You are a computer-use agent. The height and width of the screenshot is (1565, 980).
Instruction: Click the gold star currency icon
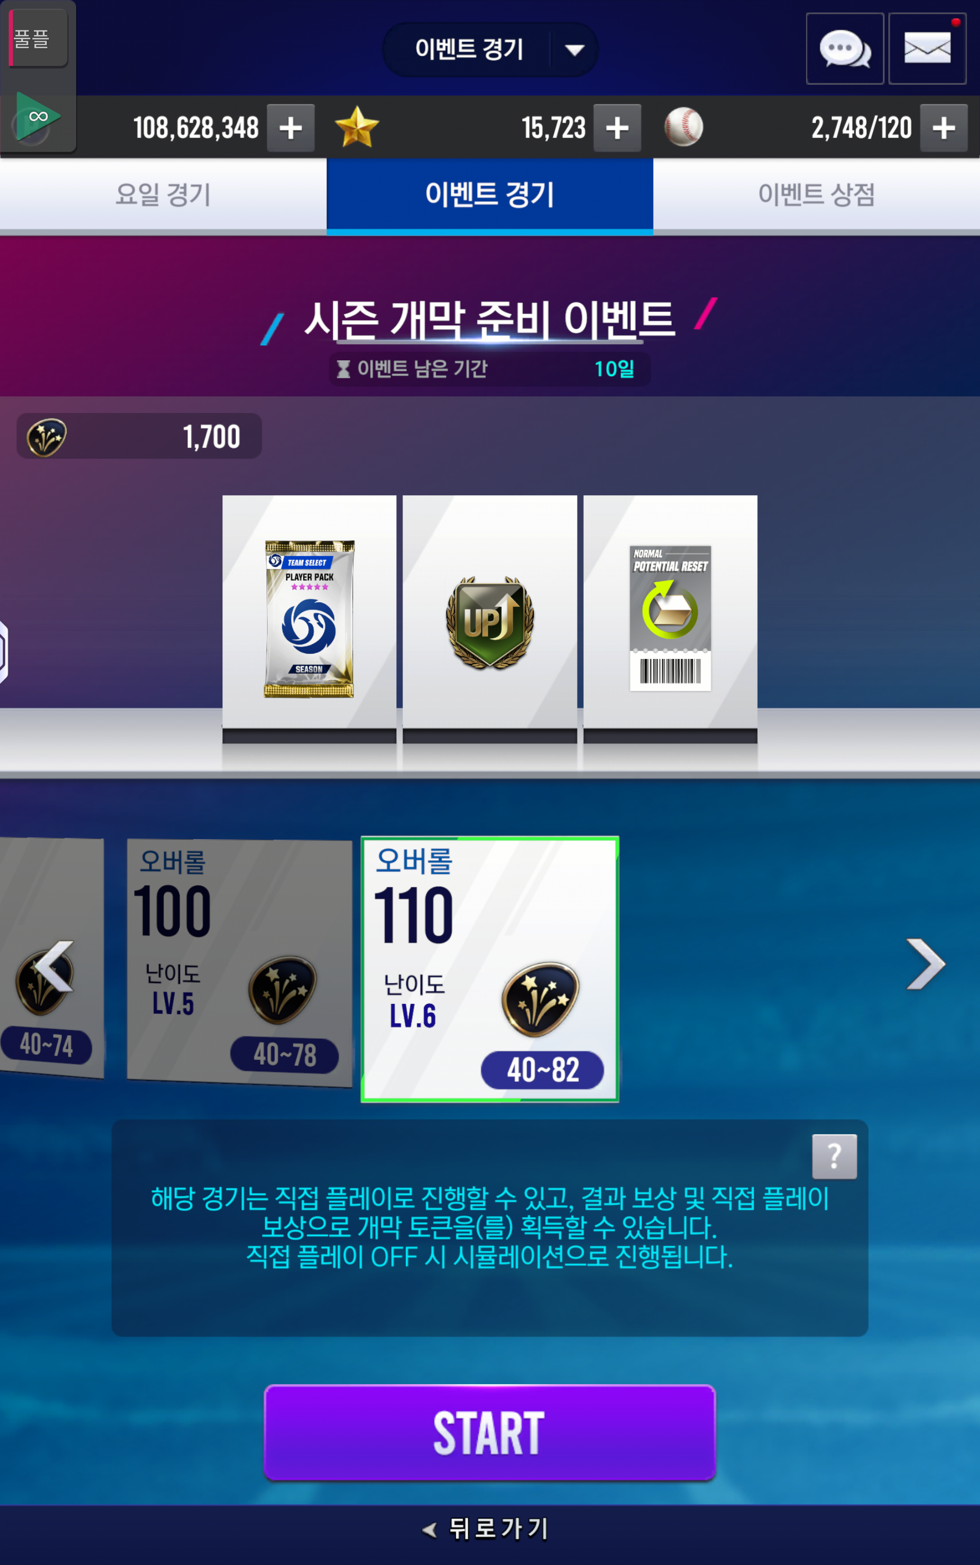tap(357, 127)
